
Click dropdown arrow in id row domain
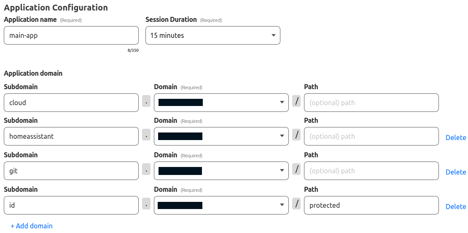point(282,205)
